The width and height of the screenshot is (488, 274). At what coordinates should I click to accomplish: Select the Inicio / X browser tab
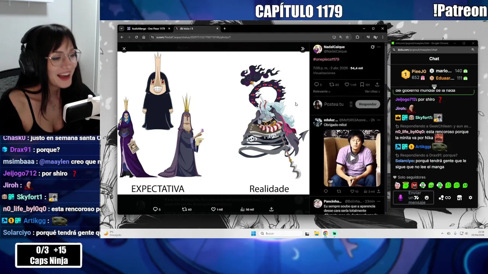[x=196, y=29]
